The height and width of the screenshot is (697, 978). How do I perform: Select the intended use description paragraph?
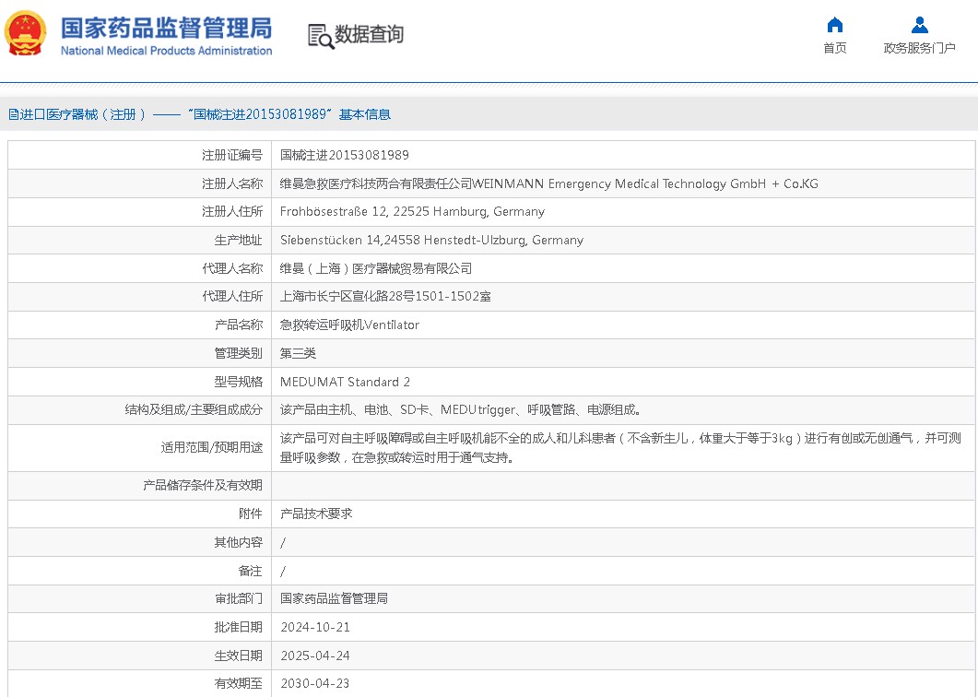click(620, 448)
